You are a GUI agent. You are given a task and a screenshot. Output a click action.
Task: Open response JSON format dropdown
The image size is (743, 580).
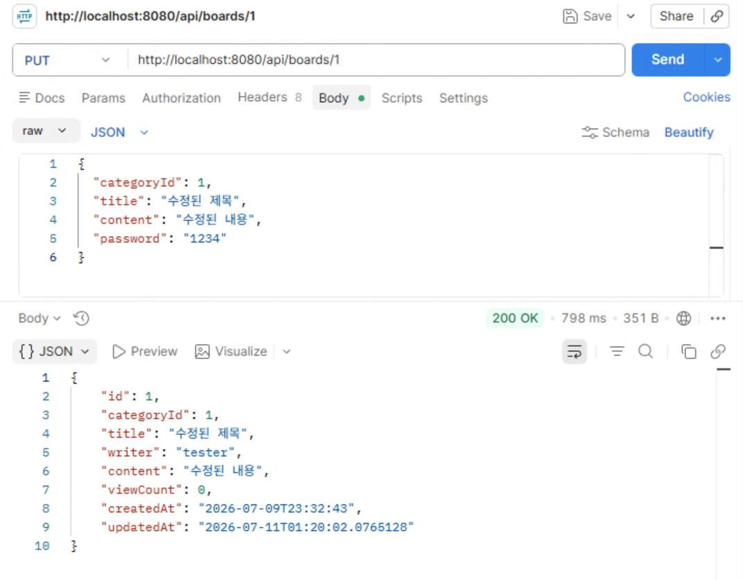click(x=54, y=352)
